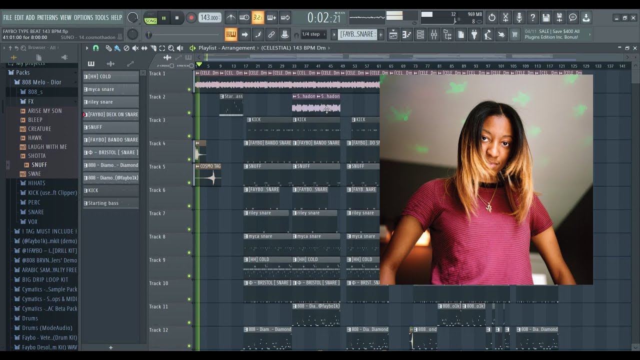Click the render/export audio icon
Screen dimensions: 640x360
pyautogui.click(x=559, y=17)
